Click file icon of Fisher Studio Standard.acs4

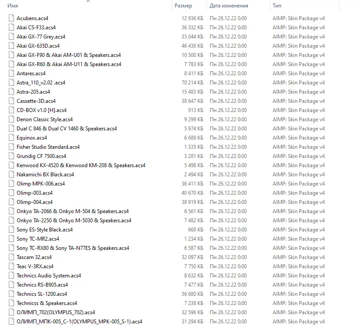pyautogui.click(x=11, y=147)
